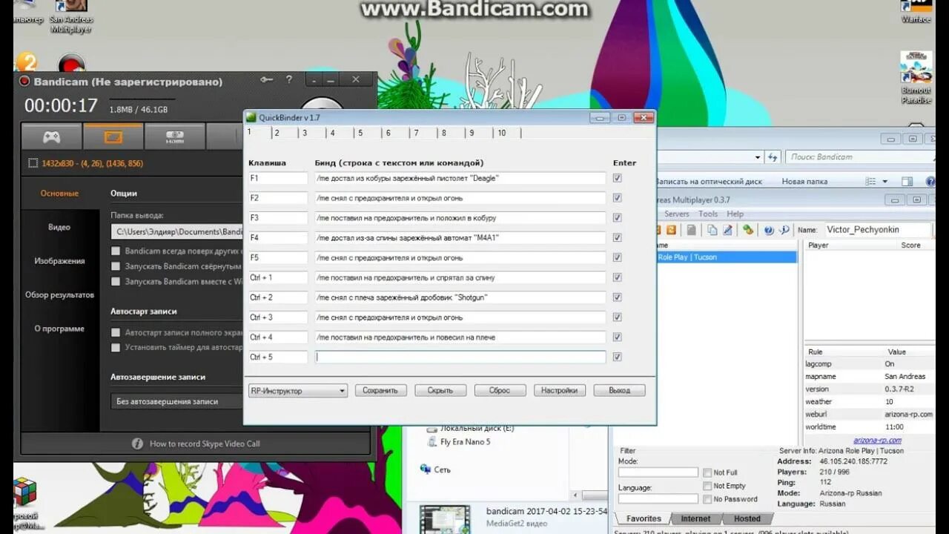
Task: Click Сброс button in QuickBinder
Action: coord(500,390)
